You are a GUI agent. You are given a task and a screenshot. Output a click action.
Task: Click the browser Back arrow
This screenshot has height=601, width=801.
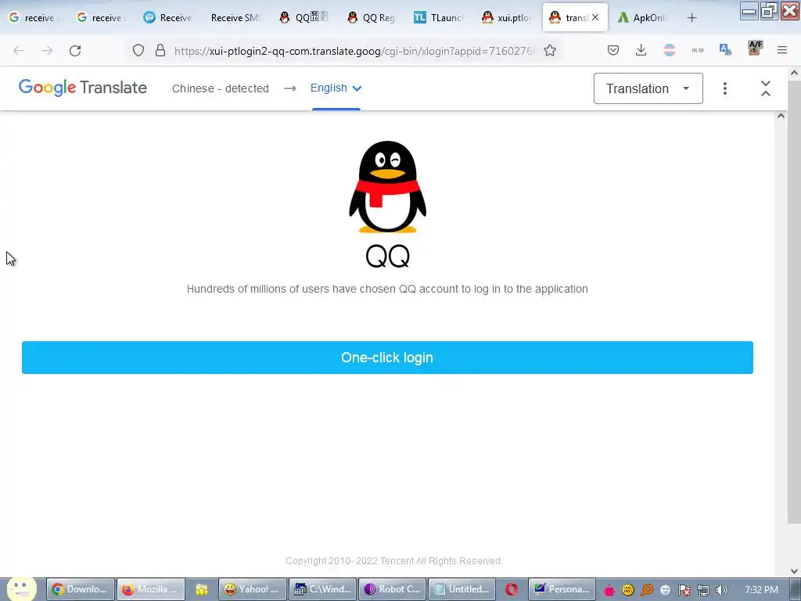pyautogui.click(x=19, y=50)
